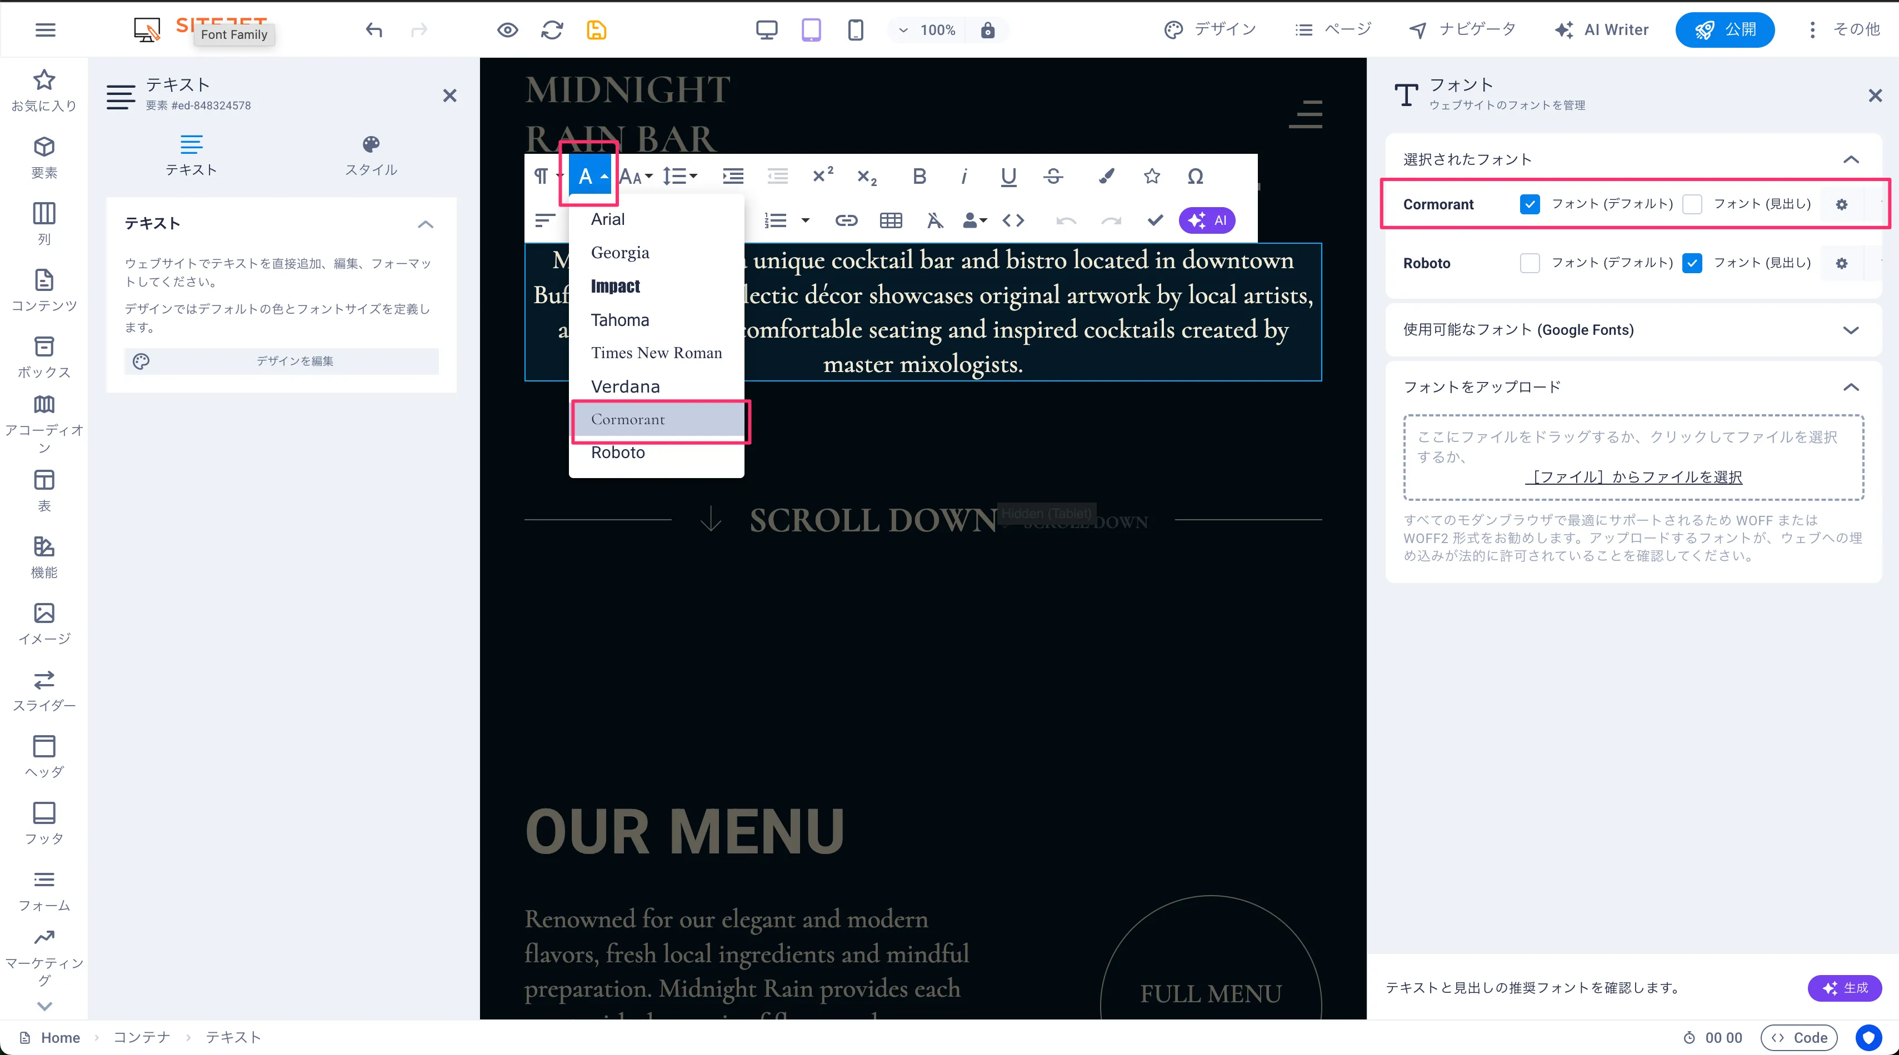
Task: Collapse the テキスト panel section
Action: (x=426, y=224)
